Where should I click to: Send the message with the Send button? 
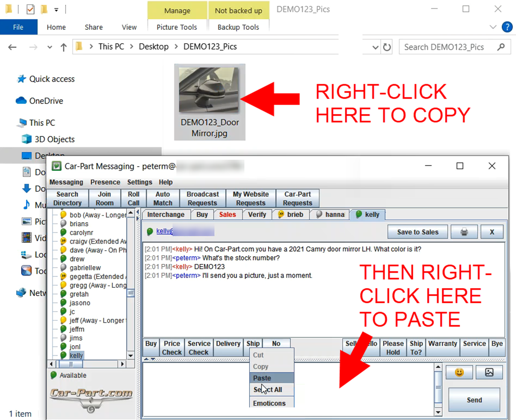474,400
